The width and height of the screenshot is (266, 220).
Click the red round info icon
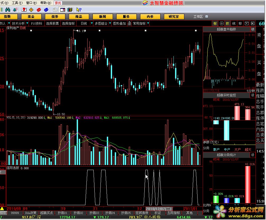pyautogui.click(x=39, y=10)
